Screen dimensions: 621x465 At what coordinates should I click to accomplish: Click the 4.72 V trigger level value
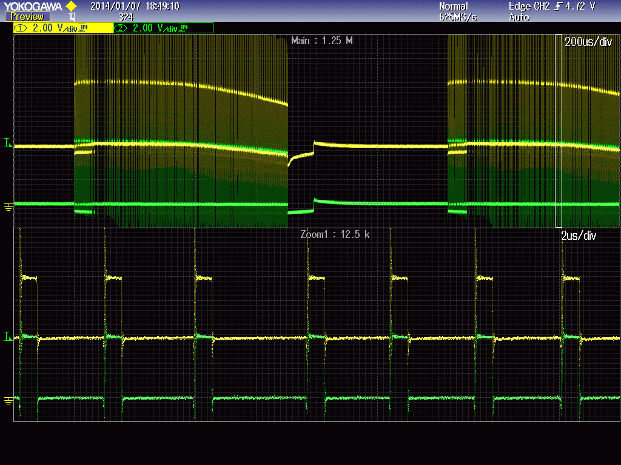point(580,6)
